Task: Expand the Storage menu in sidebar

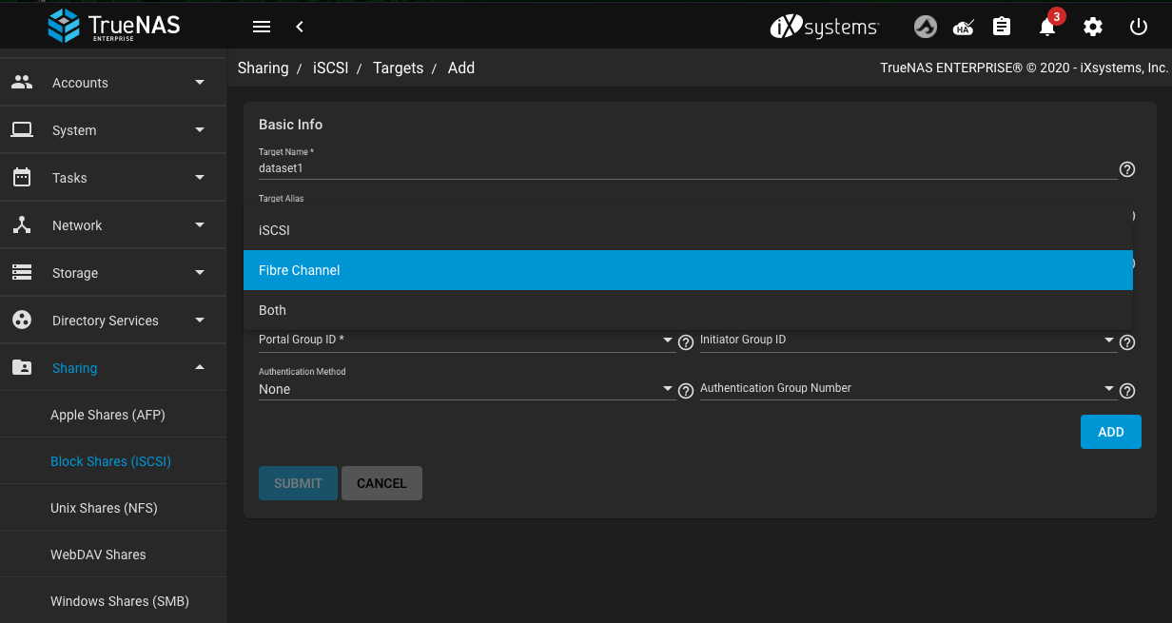Action: (x=113, y=273)
